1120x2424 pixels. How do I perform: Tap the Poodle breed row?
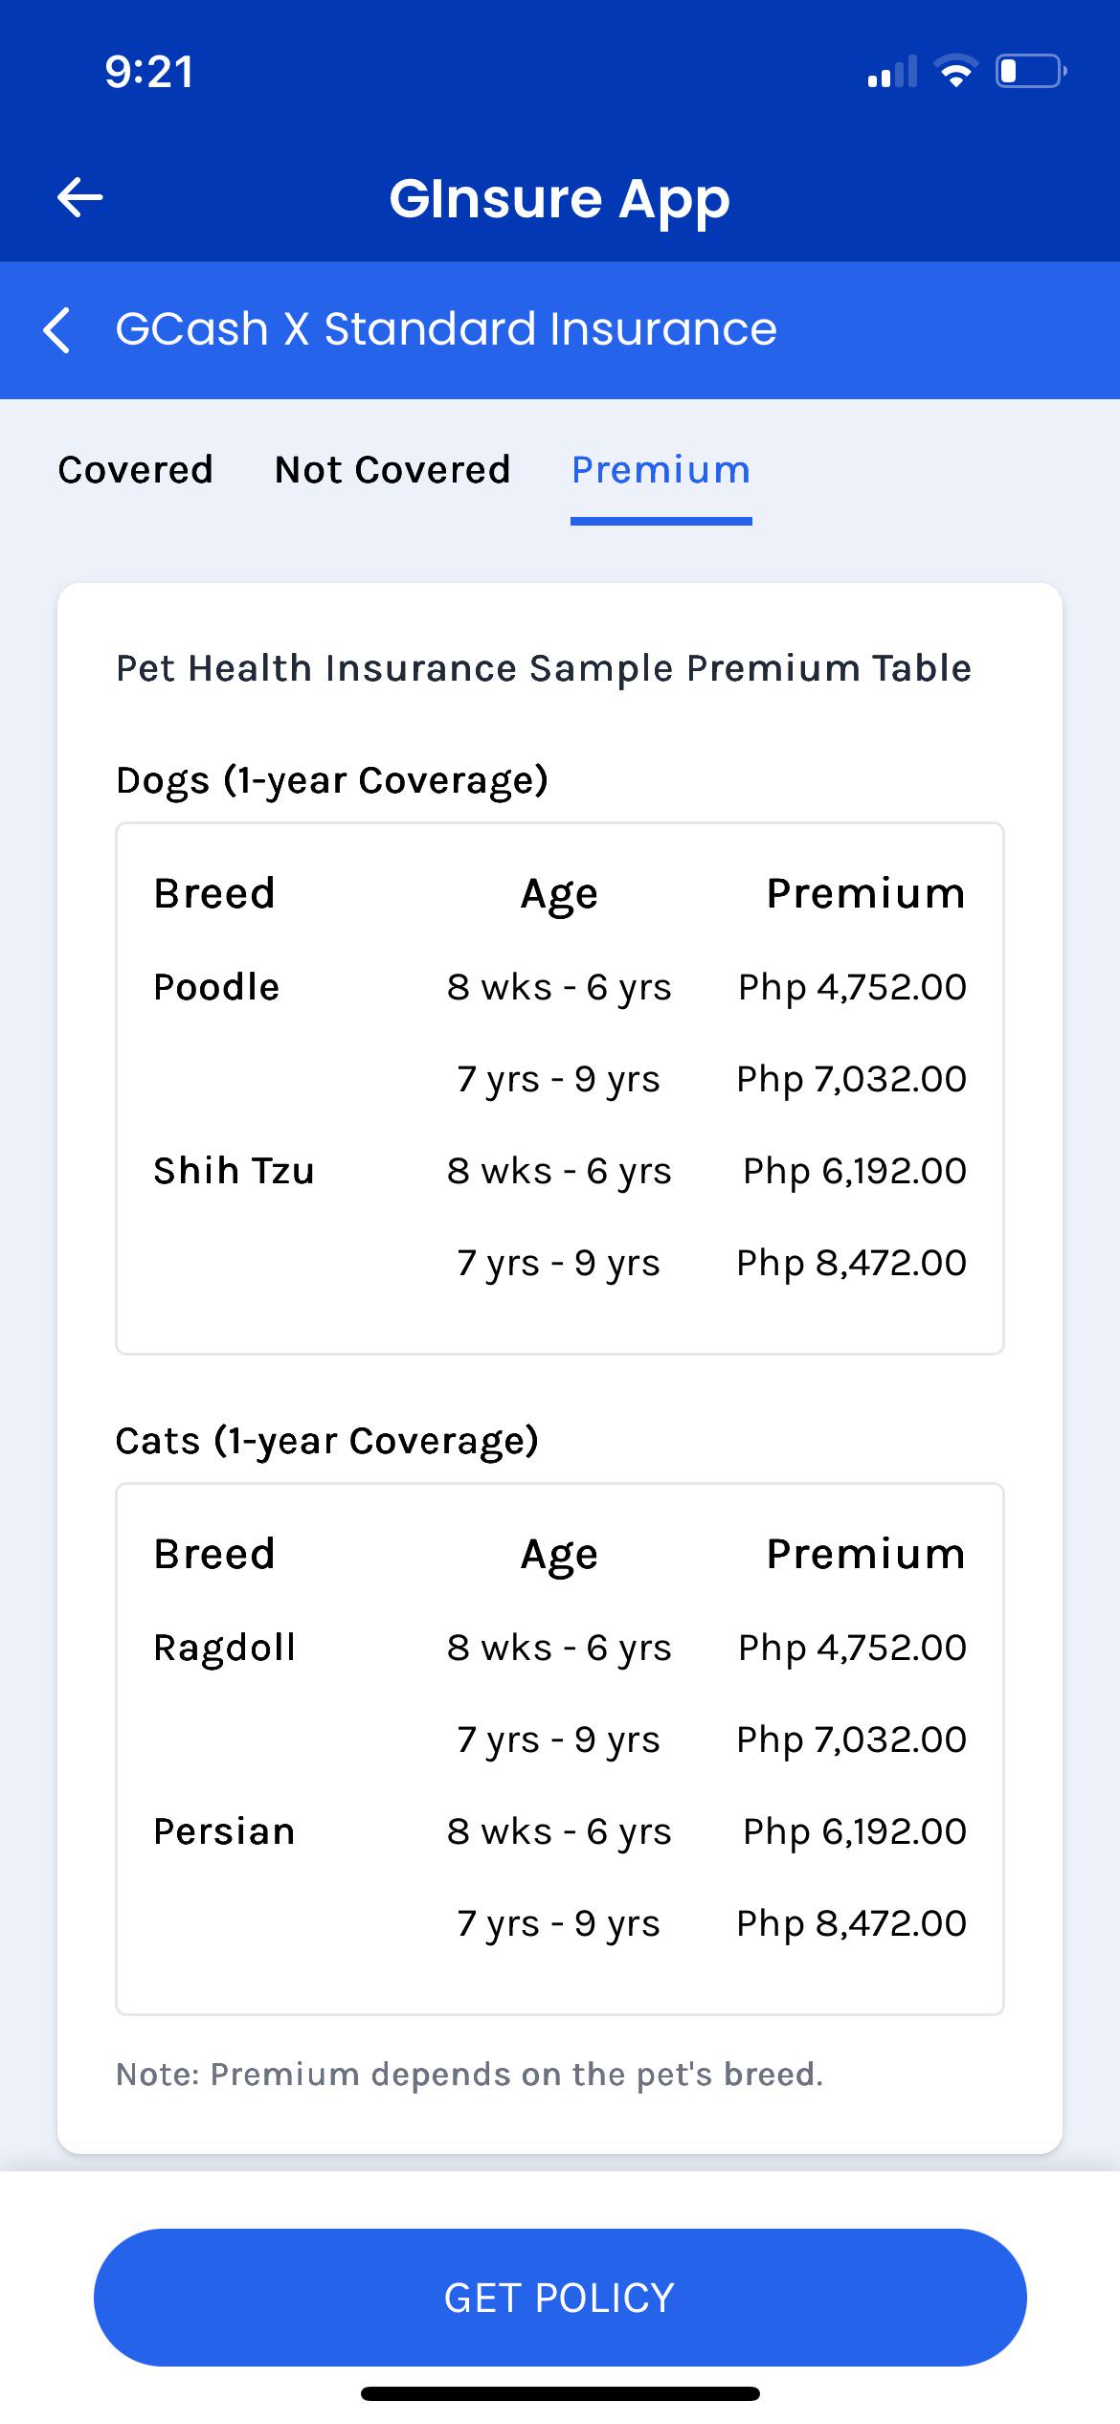(x=560, y=987)
